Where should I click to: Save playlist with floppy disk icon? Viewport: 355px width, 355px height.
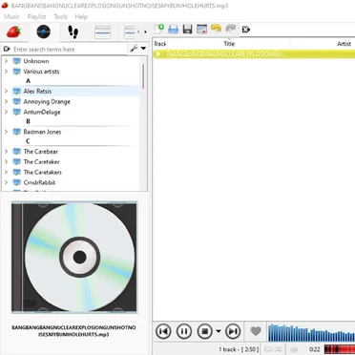pos(188,30)
